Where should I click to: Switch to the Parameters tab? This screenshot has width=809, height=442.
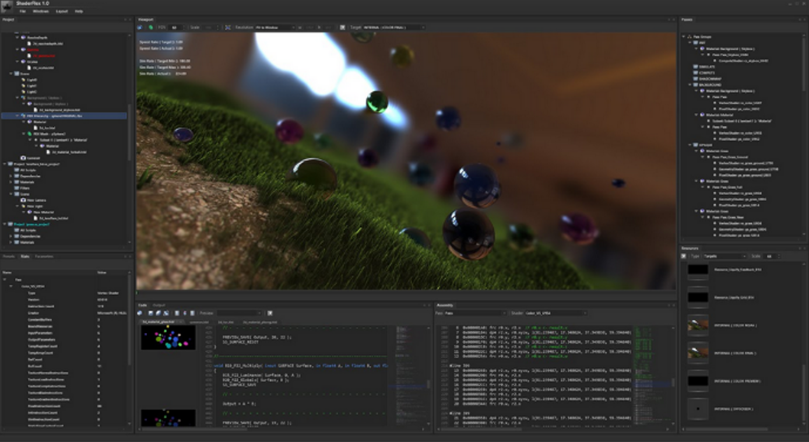(x=44, y=256)
